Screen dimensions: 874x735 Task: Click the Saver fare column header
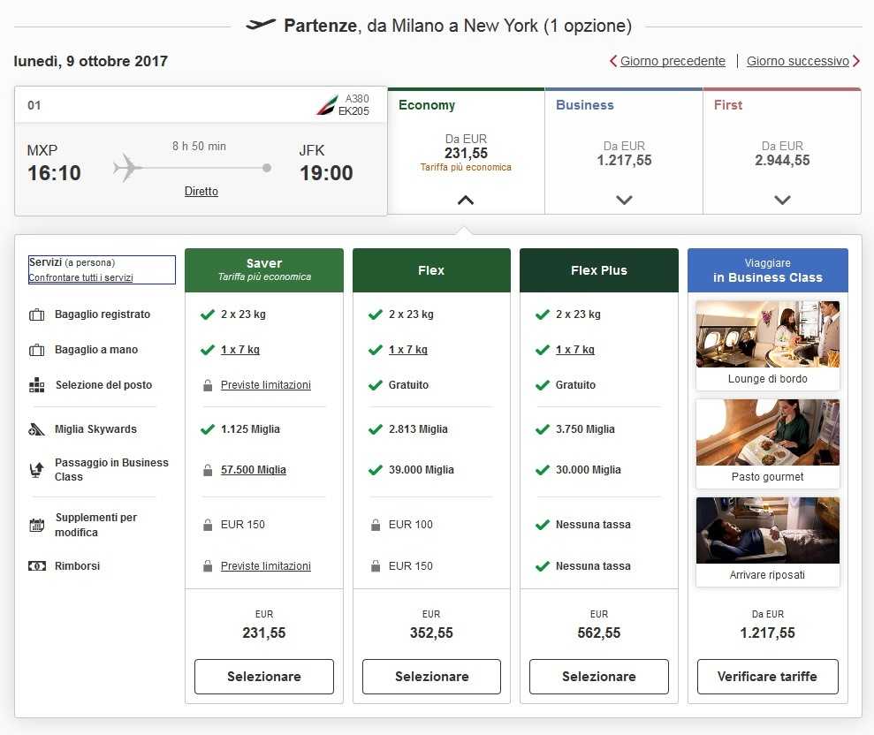pyautogui.click(x=264, y=270)
